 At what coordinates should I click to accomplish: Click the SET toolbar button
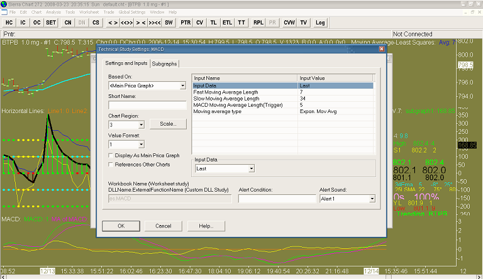(x=51, y=23)
